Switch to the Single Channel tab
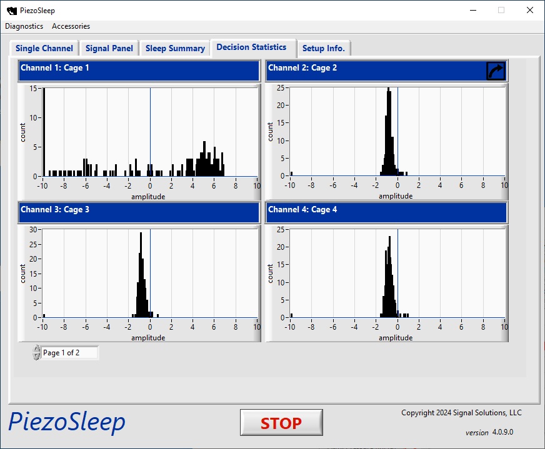 click(44, 48)
